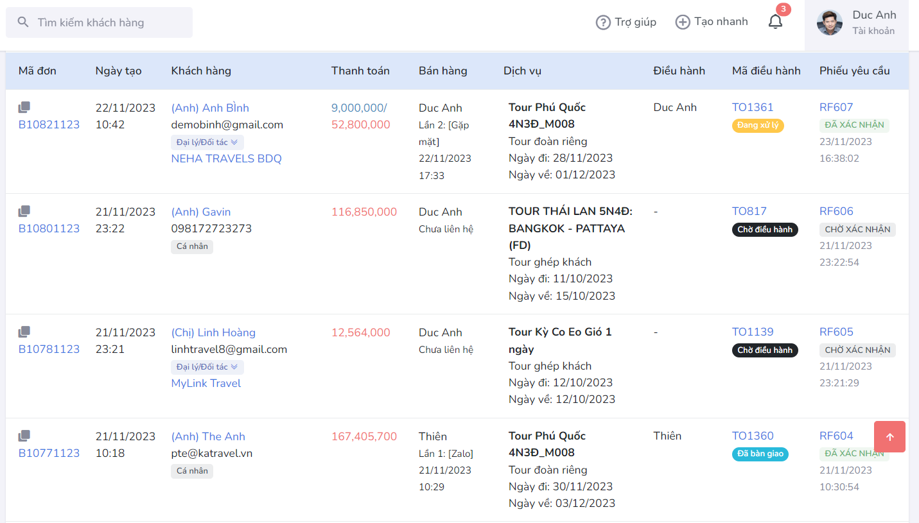Click payment amount 116,850,000
919x523 pixels.
(x=364, y=212)
